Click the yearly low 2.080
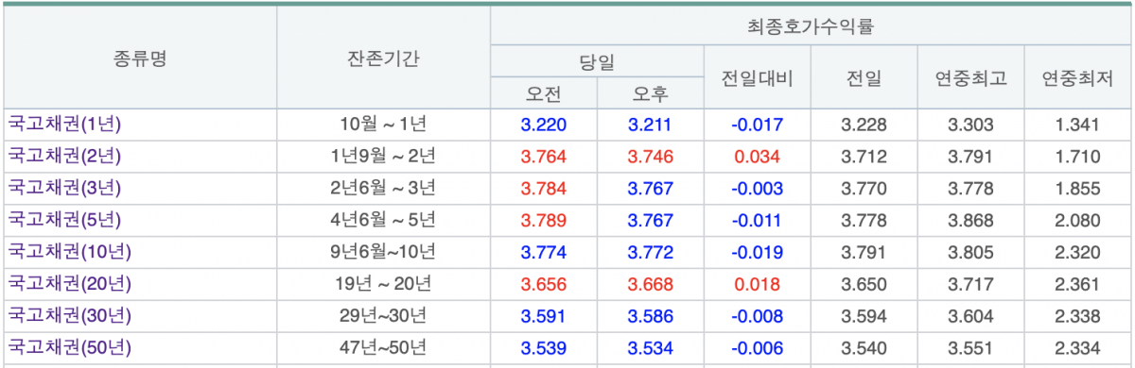The width and height of the screenshot is (1135, 368). tap(1077, 220)
